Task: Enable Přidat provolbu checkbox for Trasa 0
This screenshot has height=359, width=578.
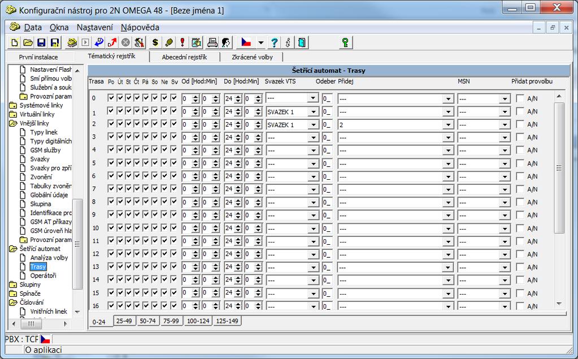Action: point(520,98)
